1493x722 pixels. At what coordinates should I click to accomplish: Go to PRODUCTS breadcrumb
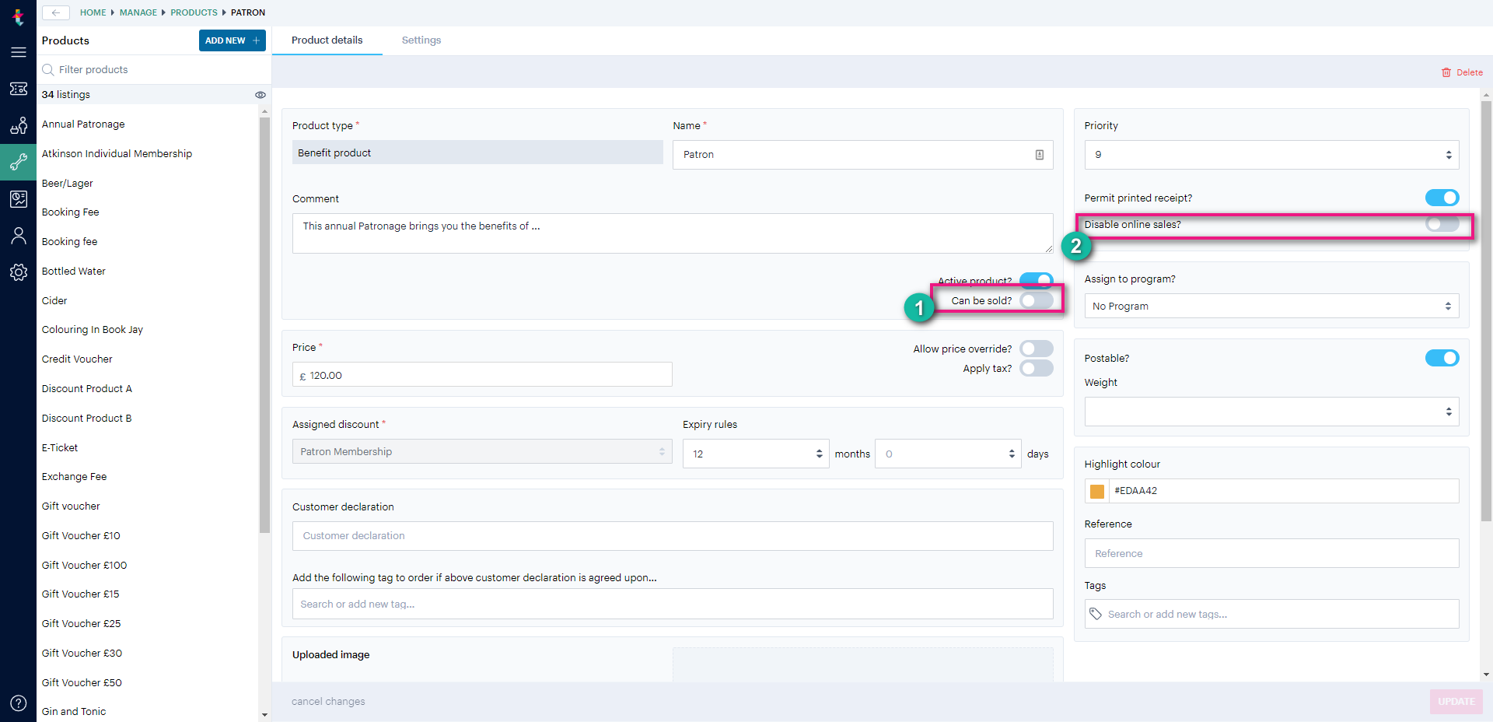click(x=194, y=12)
